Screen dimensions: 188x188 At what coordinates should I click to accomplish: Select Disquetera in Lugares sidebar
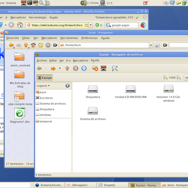[45, 109]
